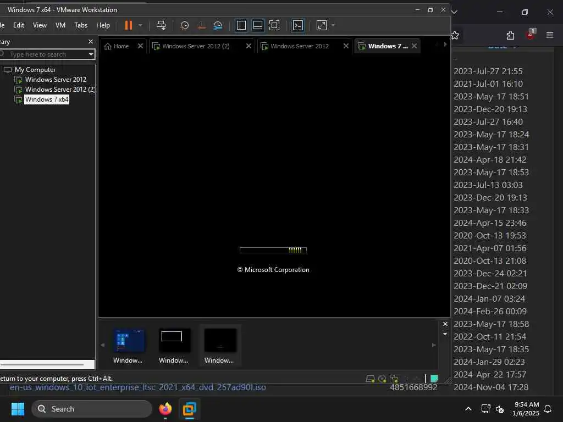Toggle the thumbnail bar view
The width and height of the screenshot is (563, 422).
[258, 25]
